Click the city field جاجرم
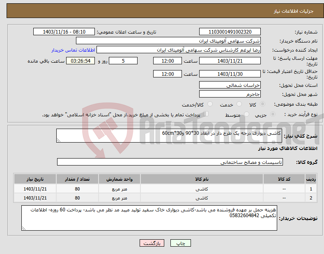This screenshot has height=254, width=324. pyautogui.click(x=230, y=94)
